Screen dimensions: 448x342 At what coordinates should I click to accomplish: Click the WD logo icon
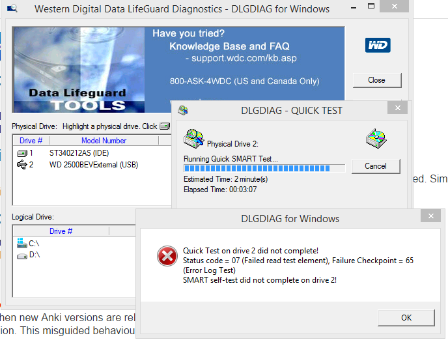[378, 45]
